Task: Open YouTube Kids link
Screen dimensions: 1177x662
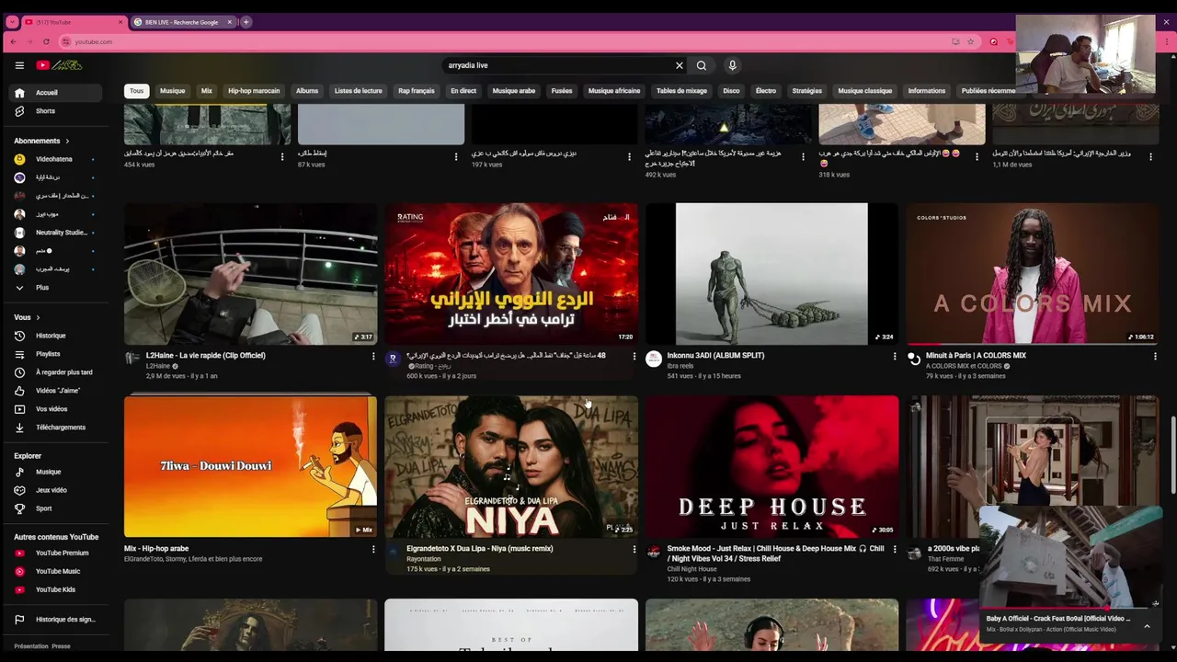Action: pos(57,589)
